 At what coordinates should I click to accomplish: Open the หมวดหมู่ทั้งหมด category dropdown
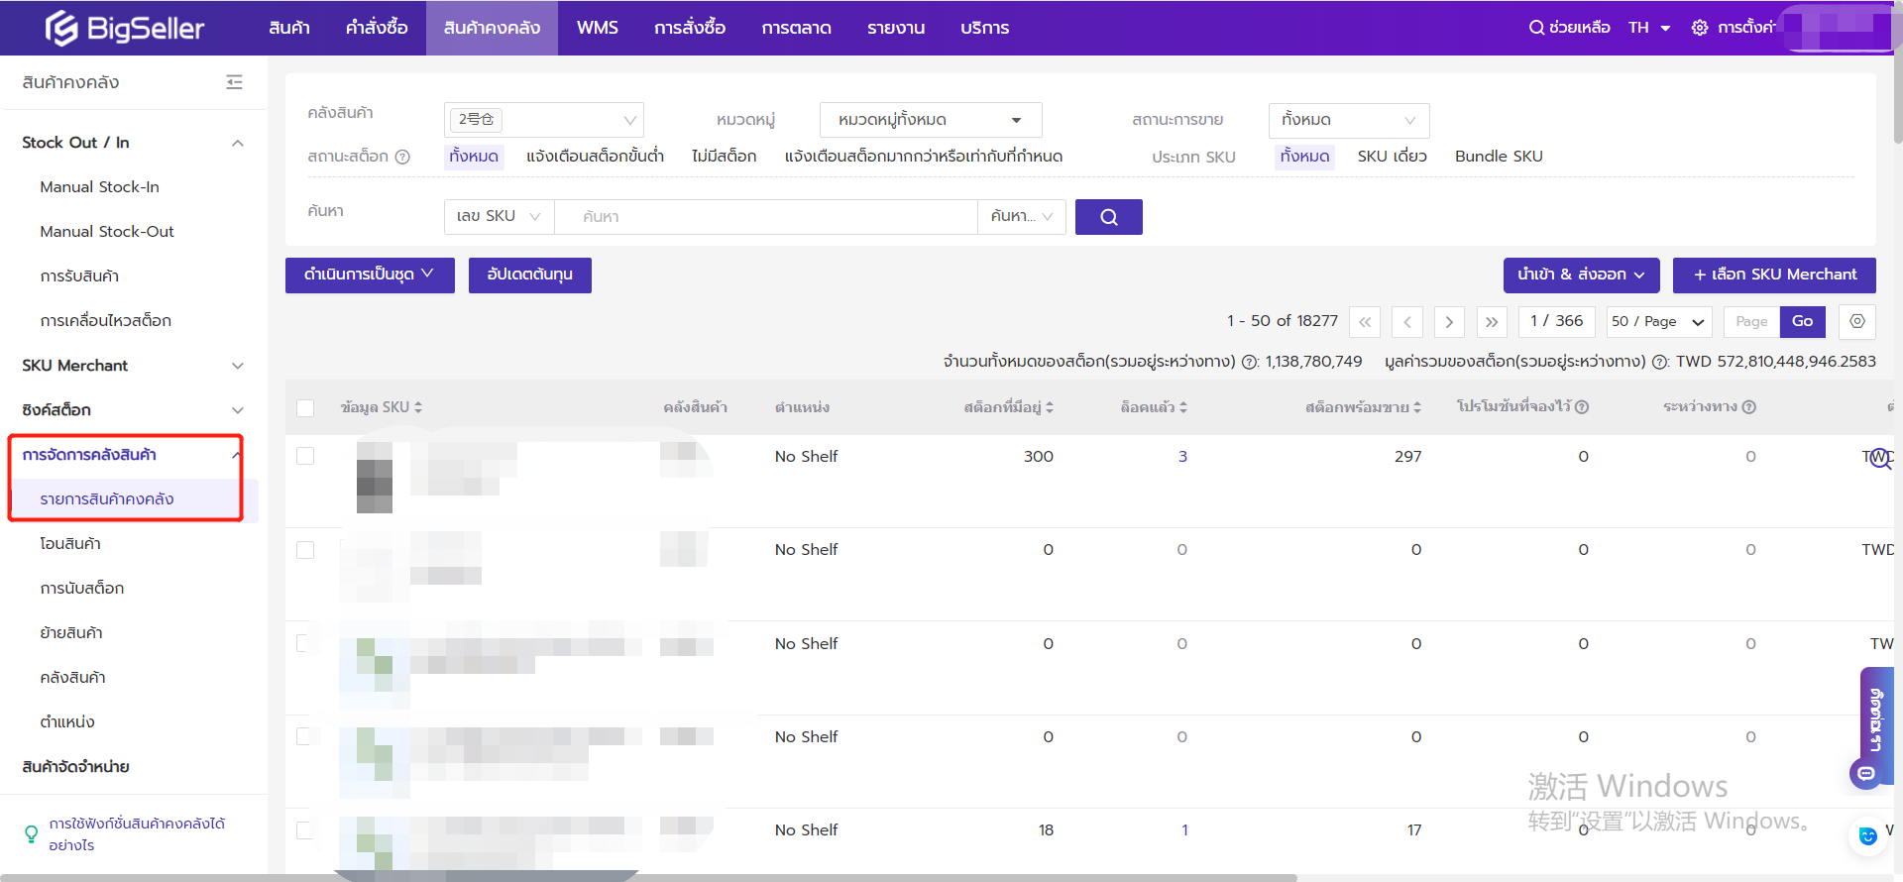pyautogui.click(x=930, y=120)
